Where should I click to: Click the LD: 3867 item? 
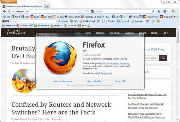tap(46, 17)
